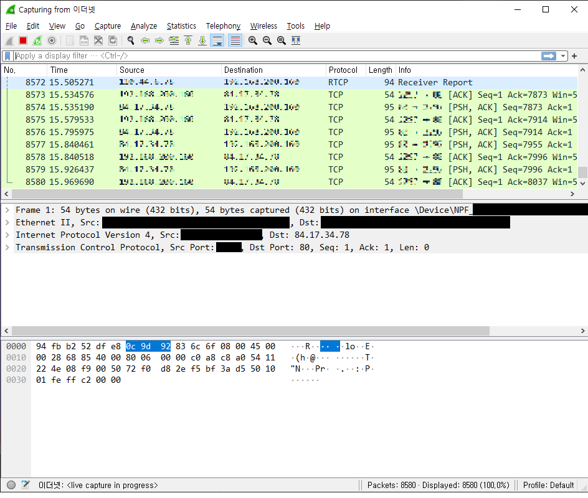Select packet 8574 in the list
The height and width of the screenshot is (498, 588).
[290, 107]
